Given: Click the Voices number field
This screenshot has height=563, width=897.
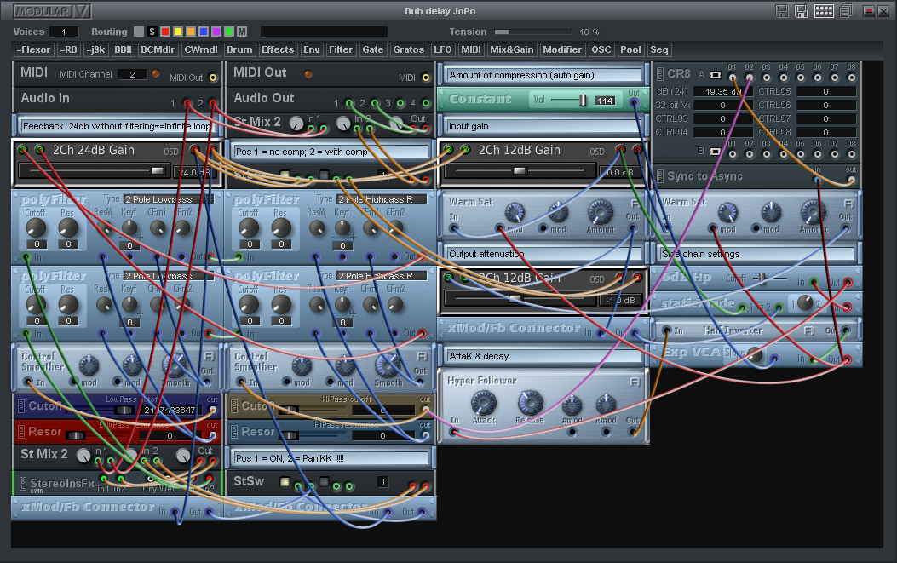Looking at the screenshot, I should [64, 32].
